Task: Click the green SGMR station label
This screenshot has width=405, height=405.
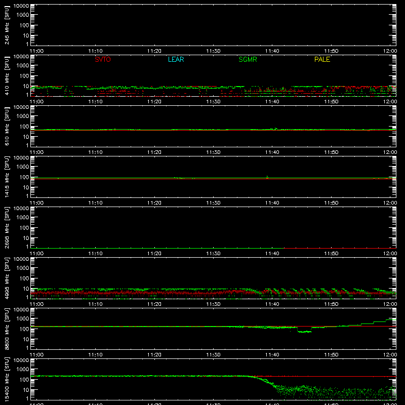Action: [248, 59]
